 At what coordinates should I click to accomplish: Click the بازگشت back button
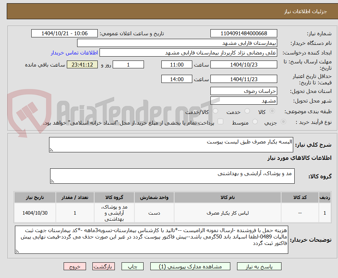coord(103,266)
